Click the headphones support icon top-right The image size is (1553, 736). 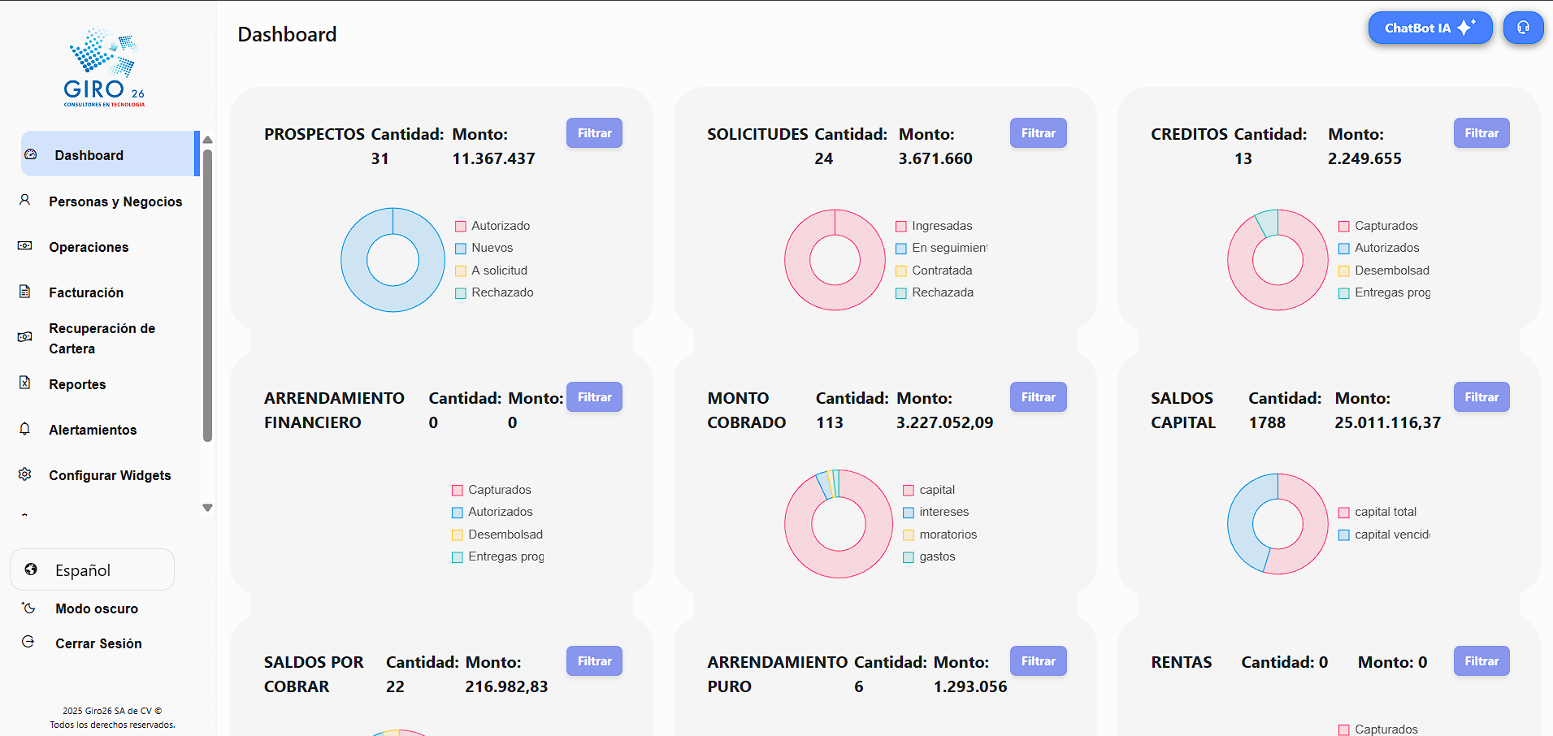pos(1523,27)
